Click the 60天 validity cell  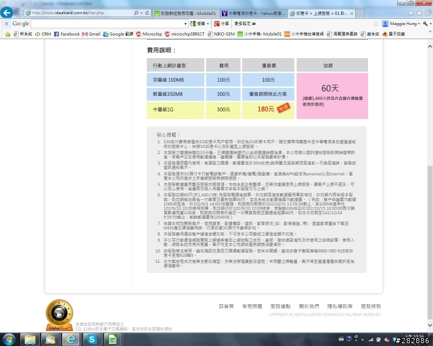tap(332, 96)
